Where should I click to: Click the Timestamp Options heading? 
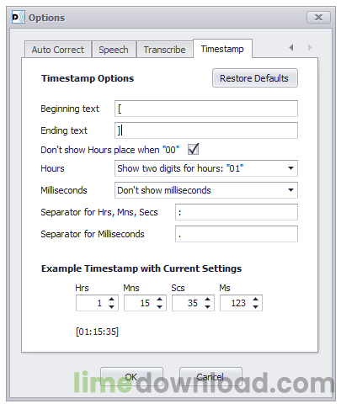point(88,78)
